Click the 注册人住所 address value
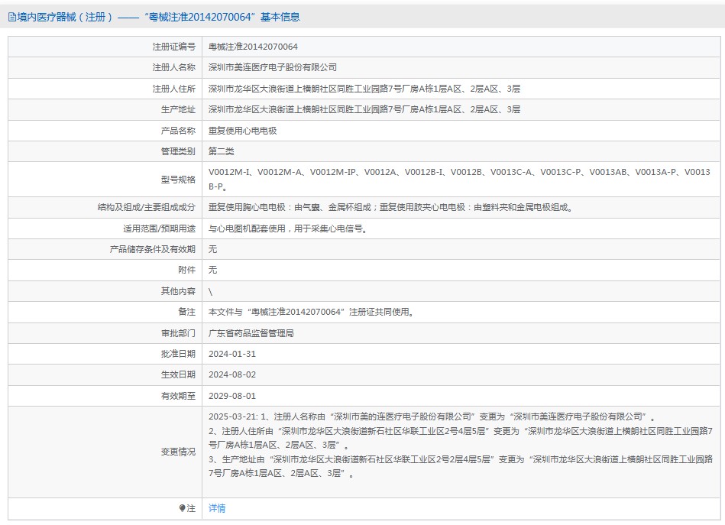 364,89
